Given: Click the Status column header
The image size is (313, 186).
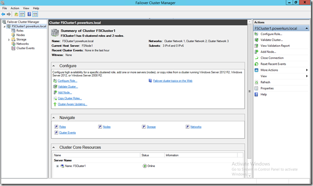Looking at the screenshot, I should (x=152, y=155).
